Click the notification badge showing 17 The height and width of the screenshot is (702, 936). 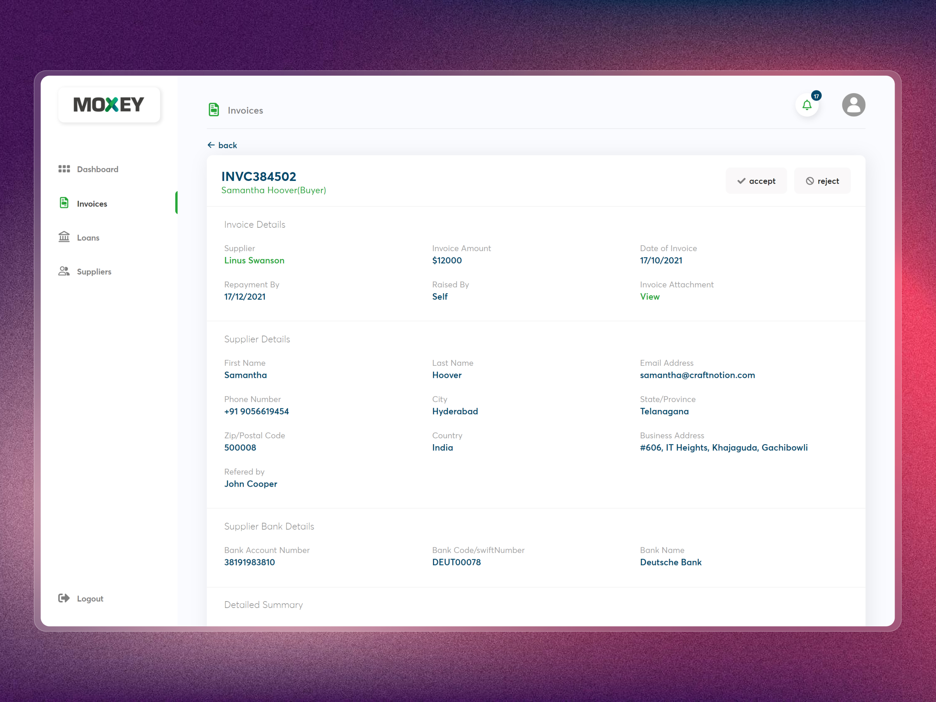click(x=816, y=95)
